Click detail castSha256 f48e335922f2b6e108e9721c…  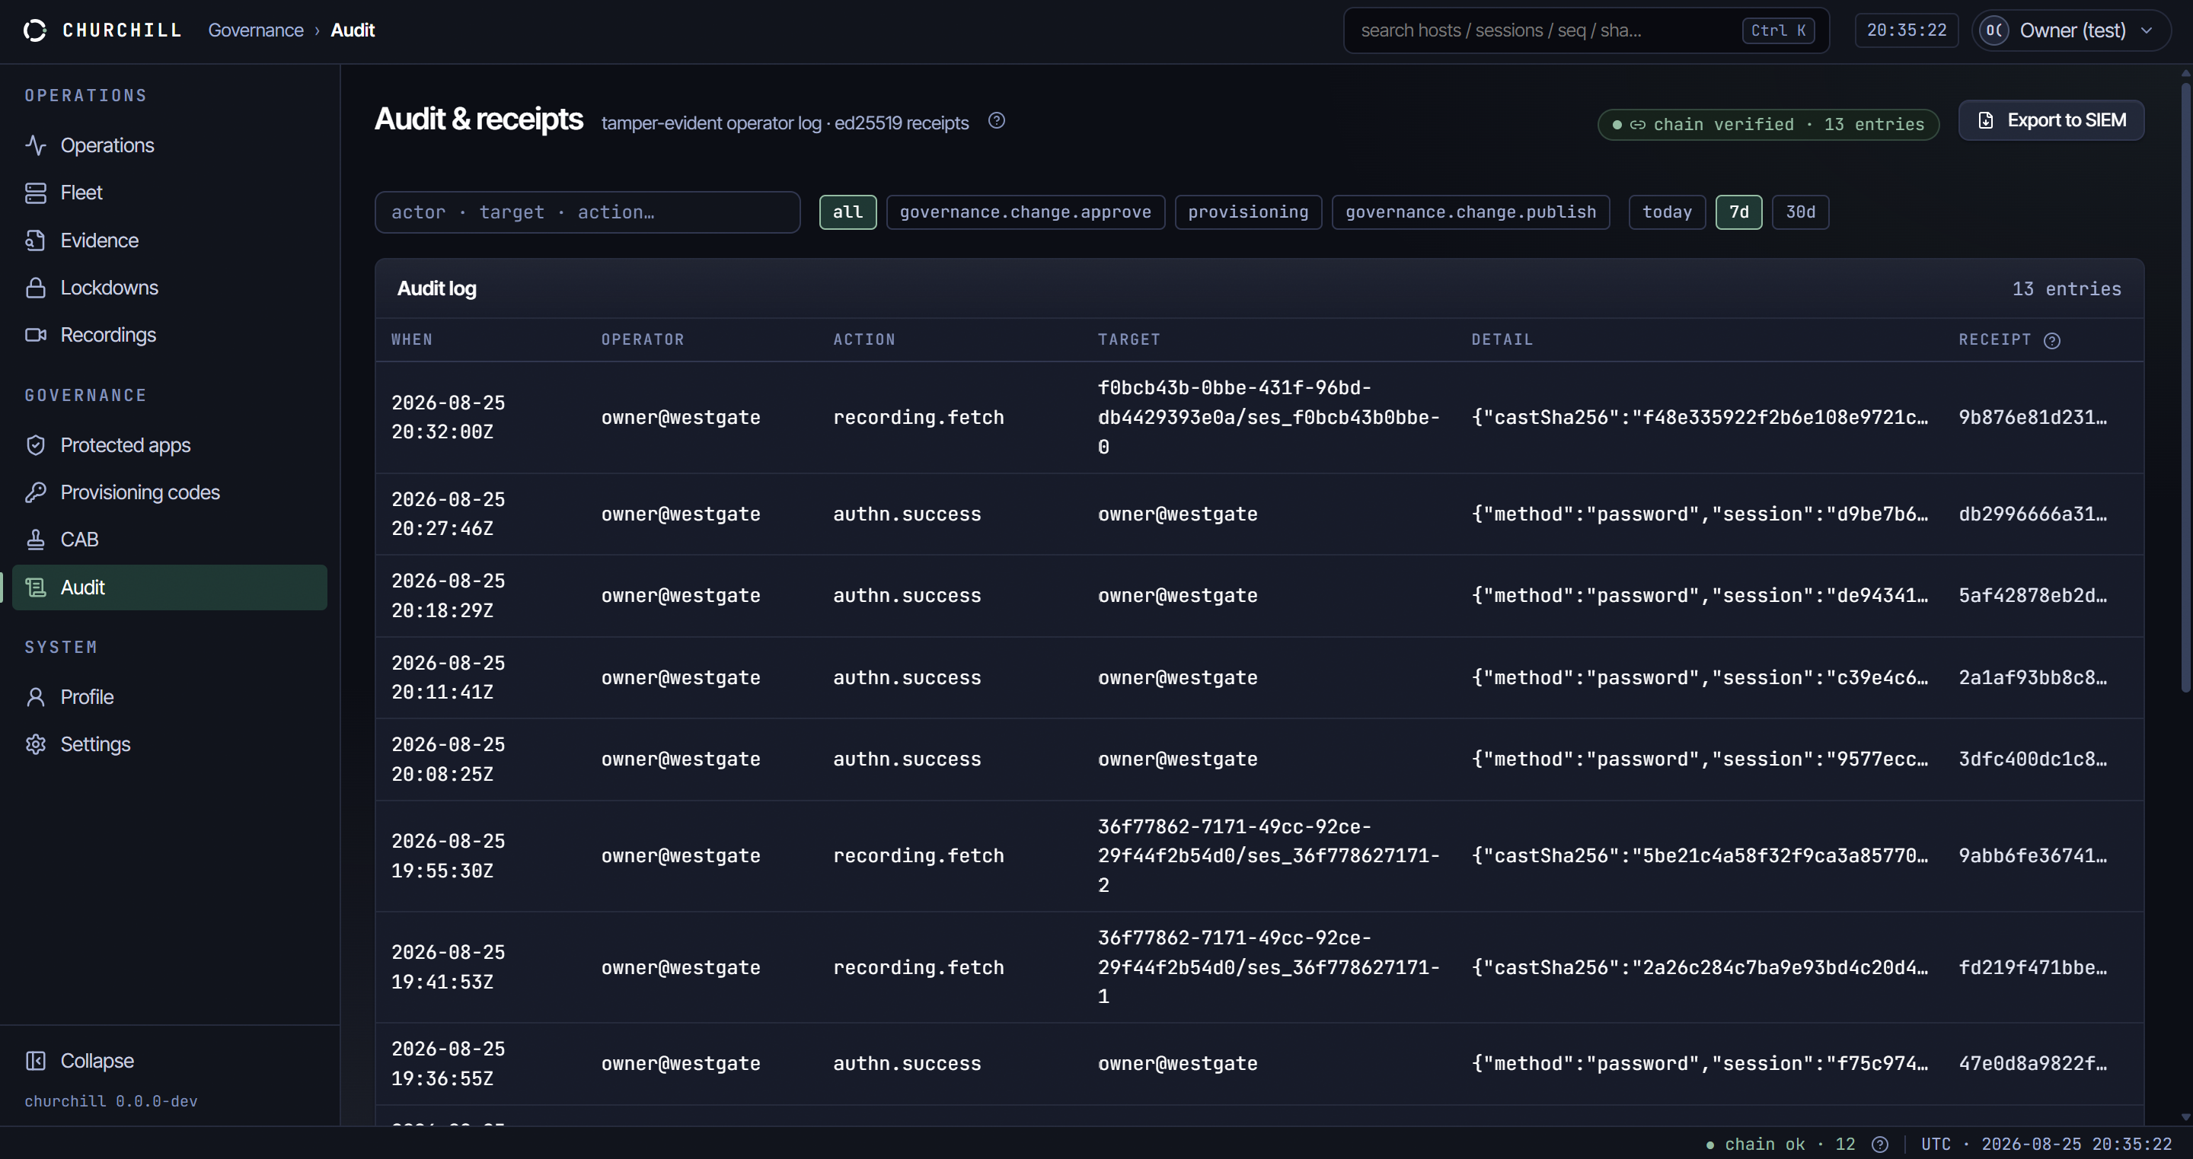tap(1700, 418)
